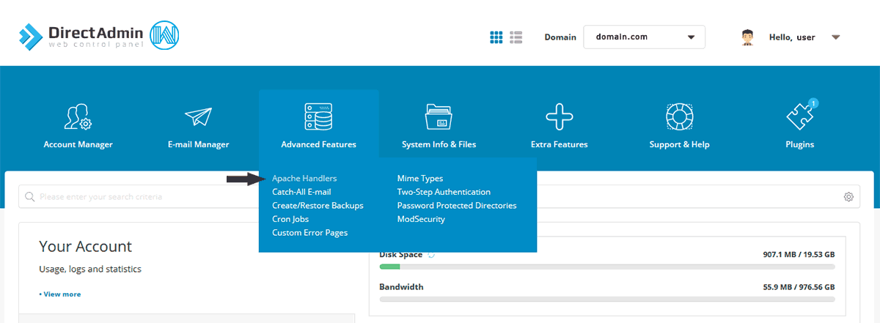Select ModSecurity menu entry

421,219
